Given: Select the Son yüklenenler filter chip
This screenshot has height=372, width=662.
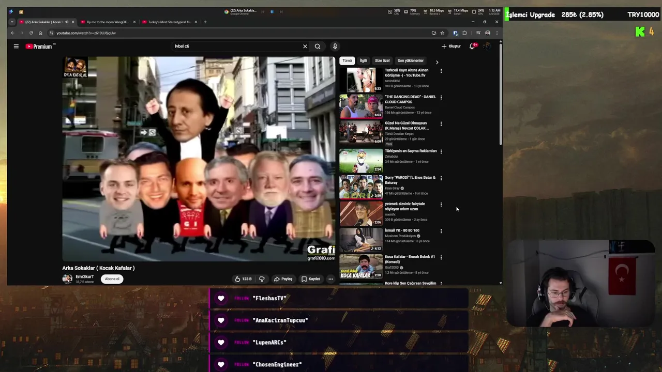Looking at the screenshot, I should (x=411, y=60).
